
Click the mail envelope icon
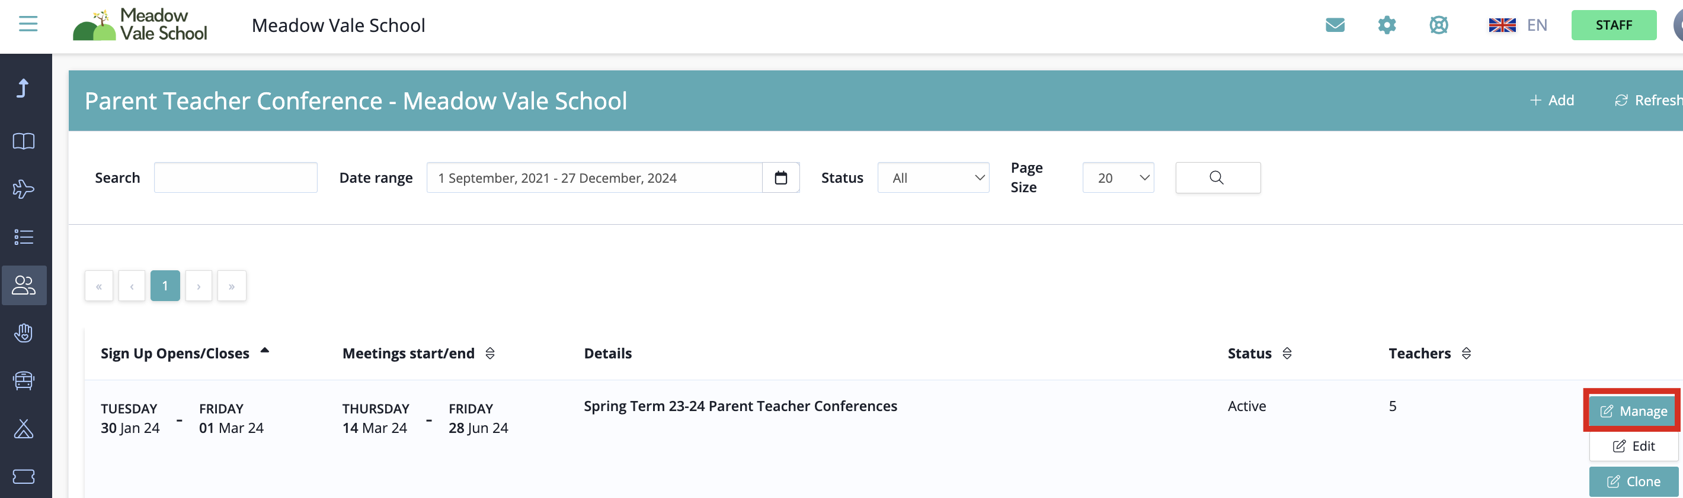(x=1335, y=25)
